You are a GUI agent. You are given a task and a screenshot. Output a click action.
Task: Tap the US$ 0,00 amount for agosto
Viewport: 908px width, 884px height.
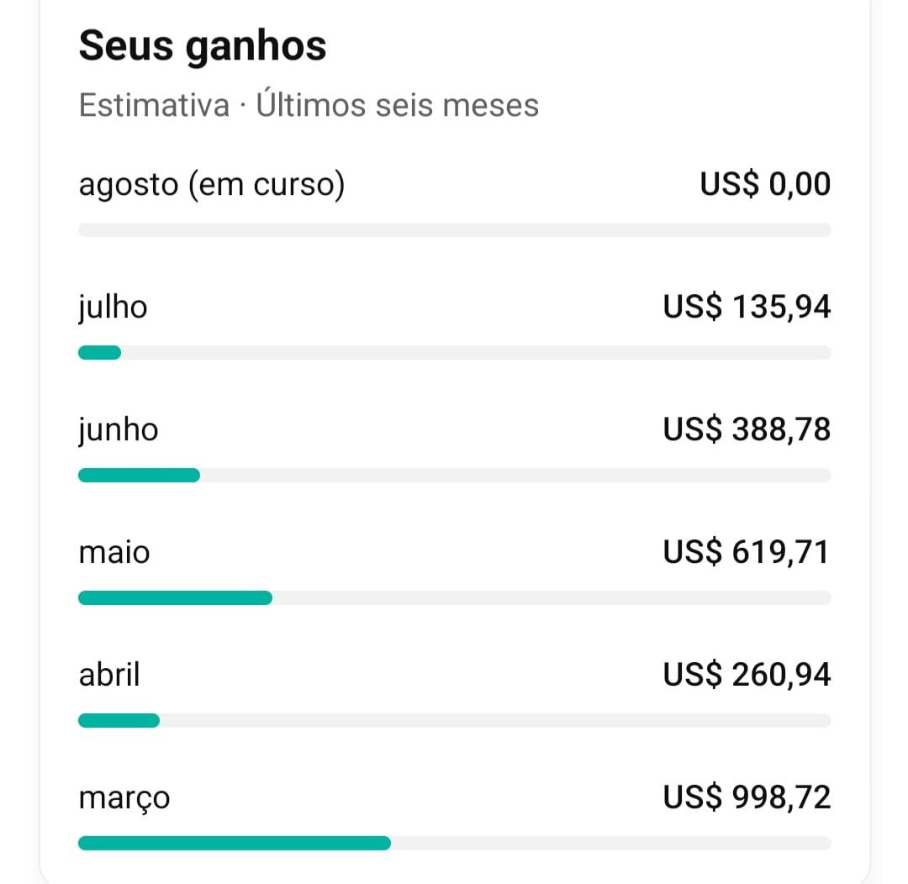coord(765,184)
